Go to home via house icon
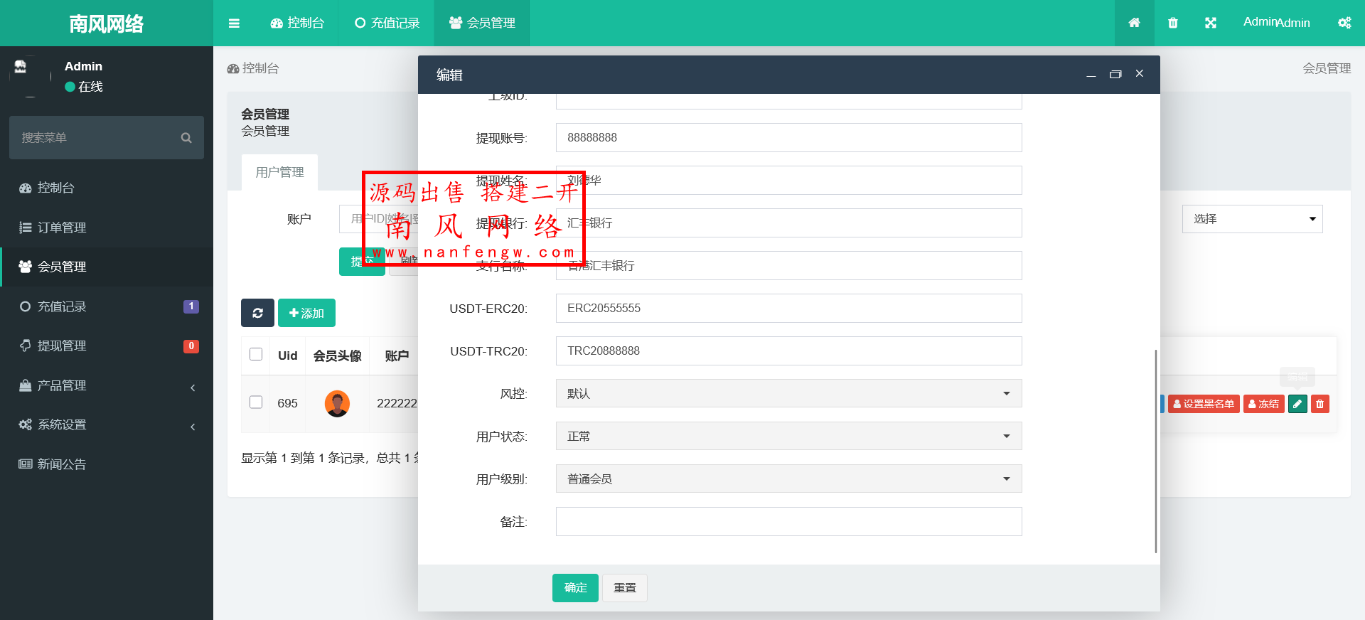This screenshot has height=620, width=1365. pos(1134,23)
